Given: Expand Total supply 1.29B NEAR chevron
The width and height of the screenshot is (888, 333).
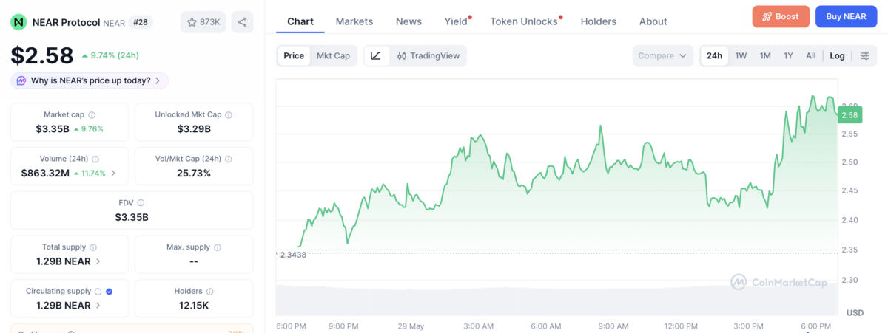Looking at the screenshot, I should click(98, 261).
